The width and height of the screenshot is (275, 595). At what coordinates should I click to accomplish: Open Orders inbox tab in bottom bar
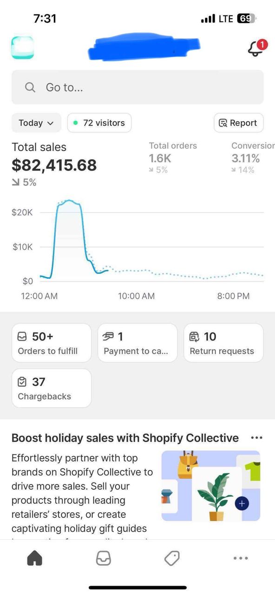click(x=104, y=558)
